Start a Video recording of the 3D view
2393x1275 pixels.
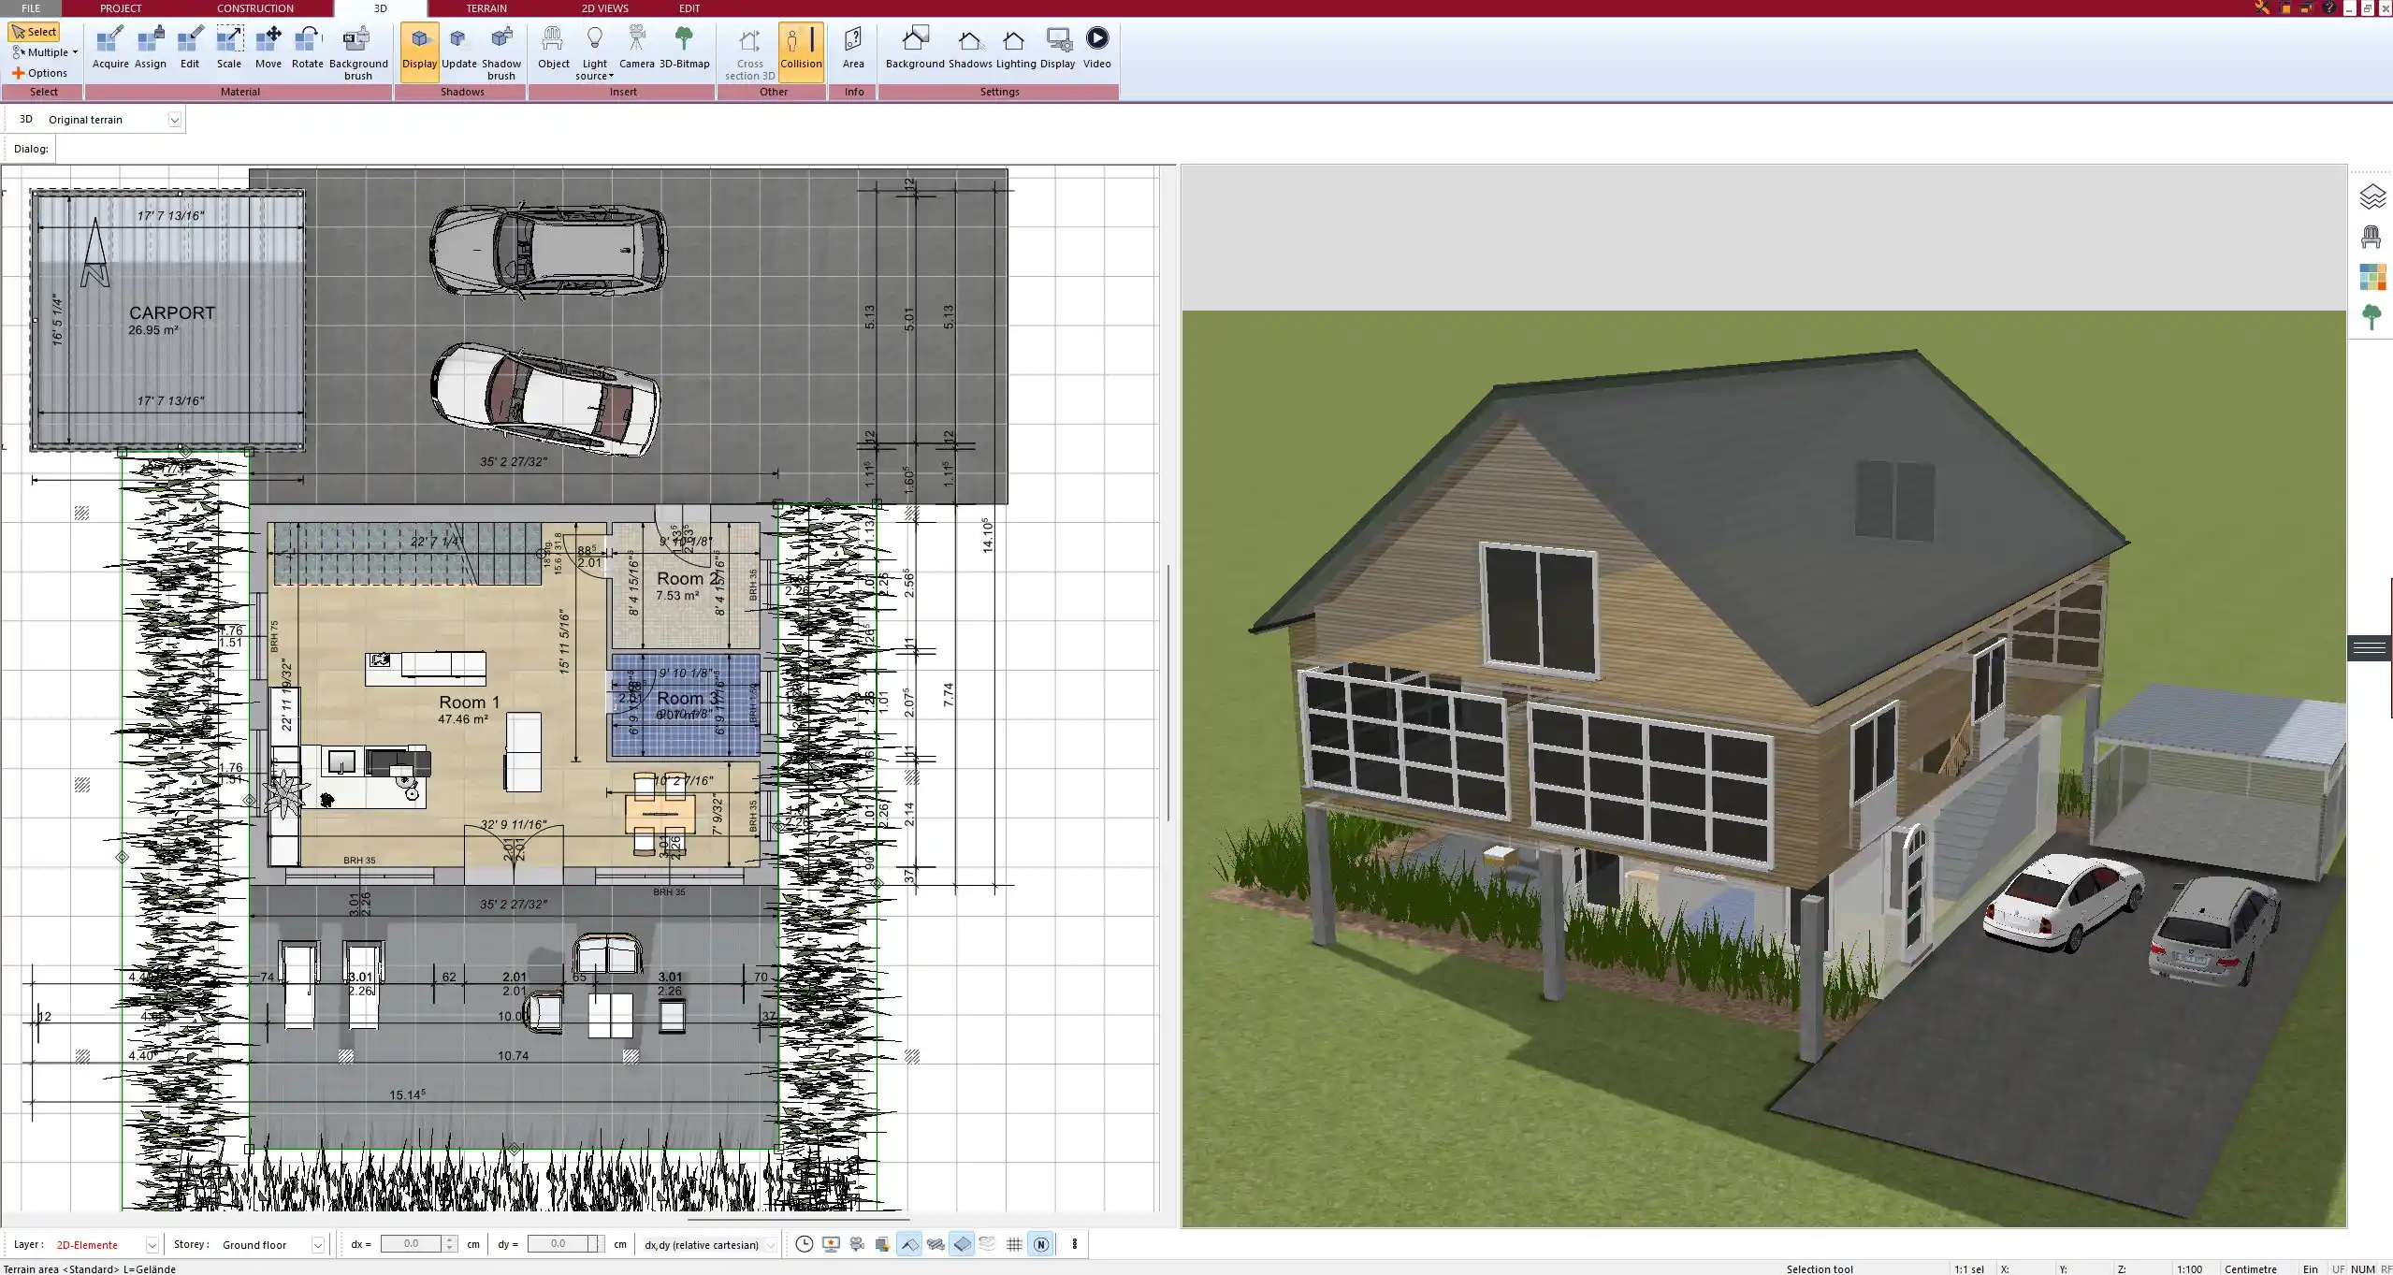pos(1095,47)
